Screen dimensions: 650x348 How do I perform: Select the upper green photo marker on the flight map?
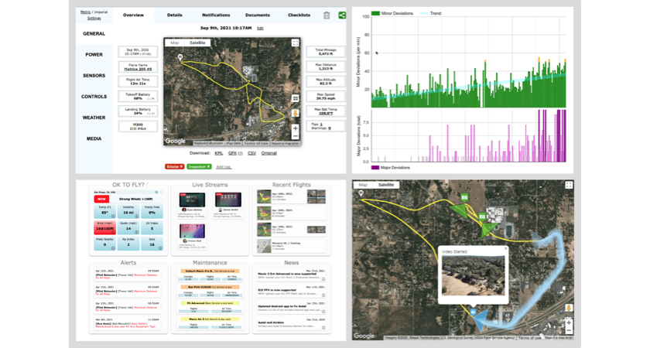coord(465,198)
